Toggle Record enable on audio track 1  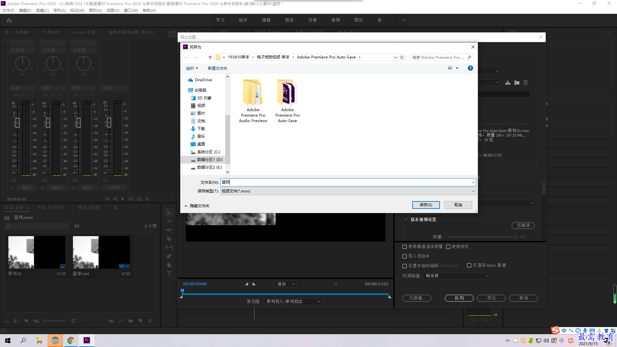(x=30, y=95)
